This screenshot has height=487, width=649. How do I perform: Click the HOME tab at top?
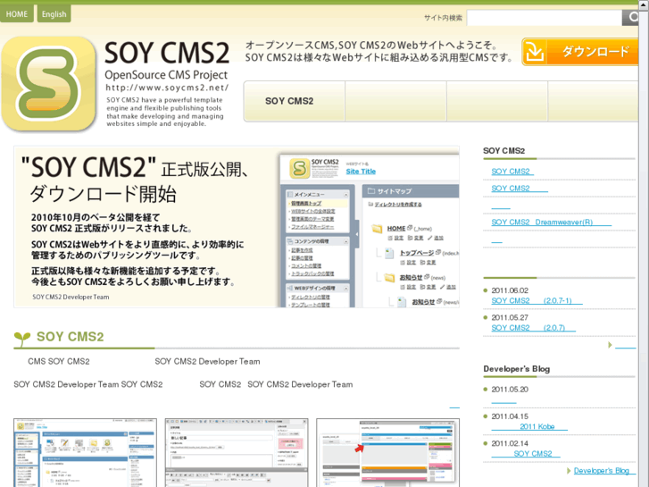click(17, 13)
